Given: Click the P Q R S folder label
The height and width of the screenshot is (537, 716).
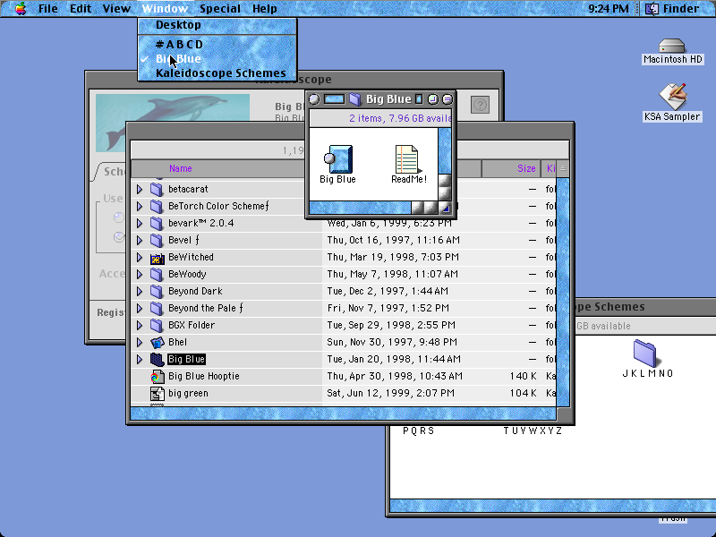Looking at the screenshot, I should click(x=418, y=430).
